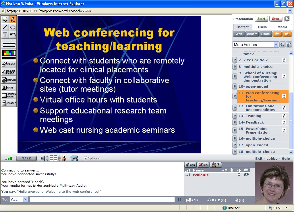This screenshot has height=212, width=294.
Task: Click the chat message input field
Action: point(102,199)
